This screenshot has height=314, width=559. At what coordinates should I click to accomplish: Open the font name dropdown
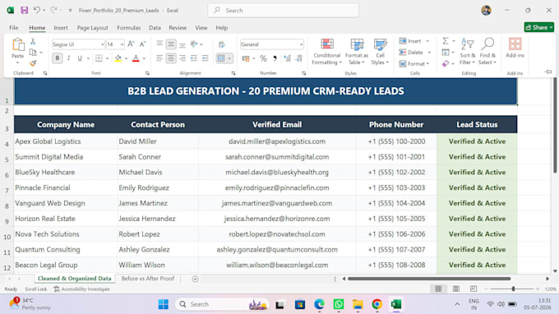[x=102, y=44]
